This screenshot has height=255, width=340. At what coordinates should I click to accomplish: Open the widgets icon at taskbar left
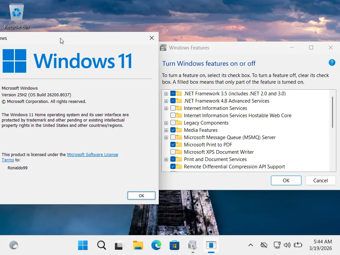pyautogui.click(x=14, y=245)
